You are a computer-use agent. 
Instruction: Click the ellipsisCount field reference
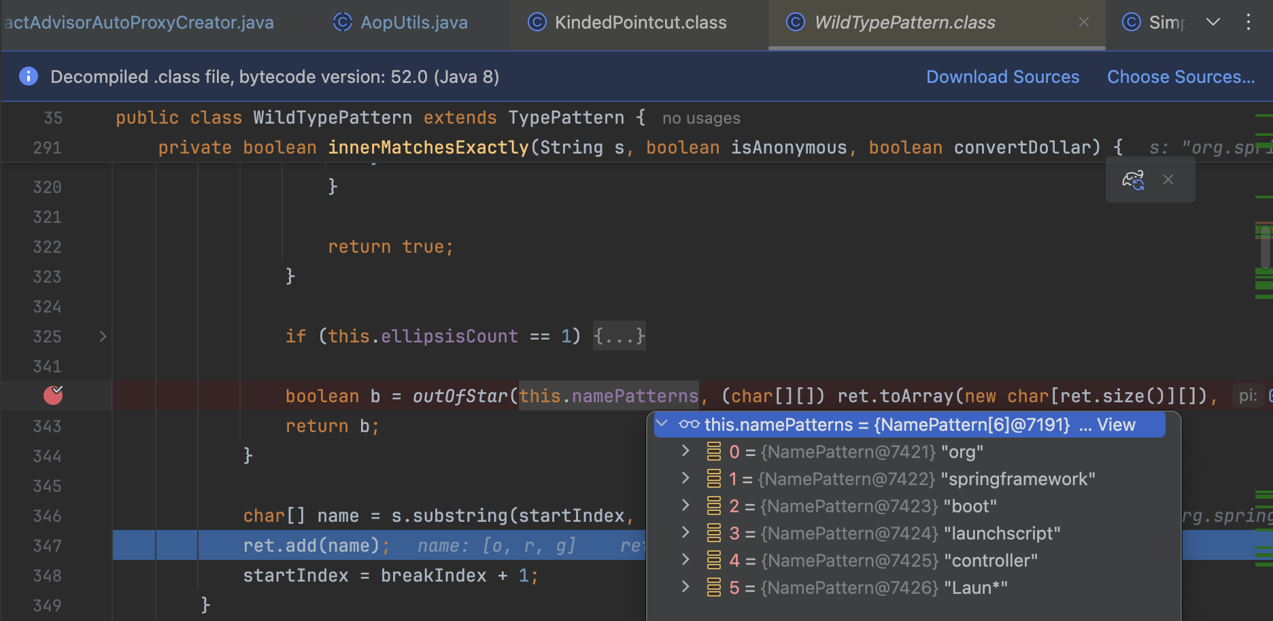click(x=449, y=336)
